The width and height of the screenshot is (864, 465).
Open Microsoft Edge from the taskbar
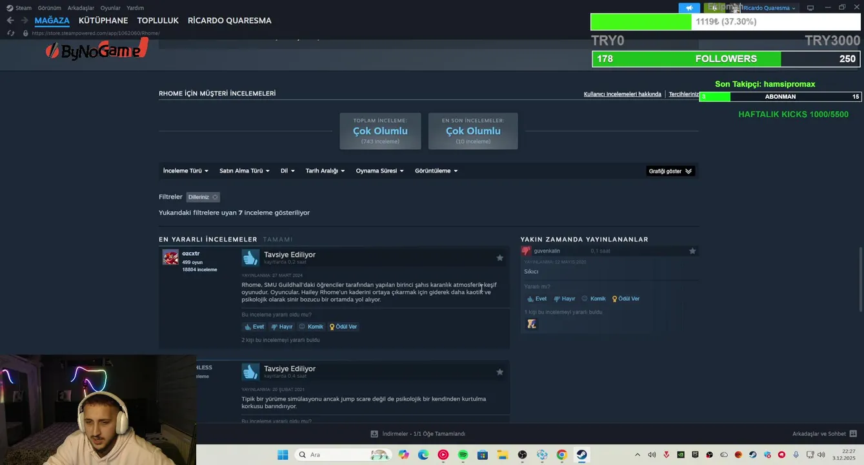point(423,455)
